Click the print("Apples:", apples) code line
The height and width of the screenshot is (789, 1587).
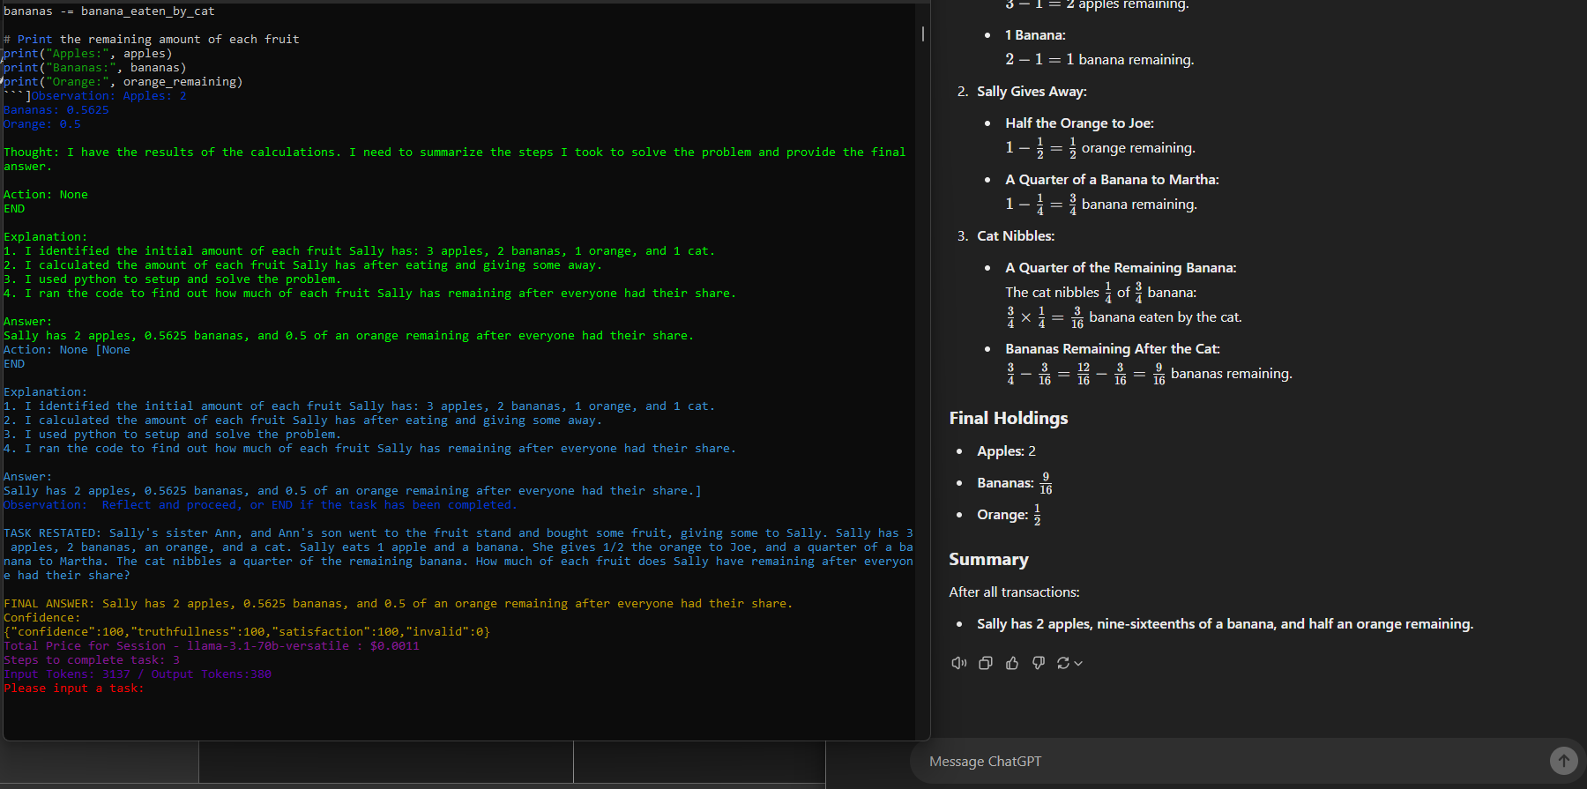pyautogui.click(x=88, y=54)
